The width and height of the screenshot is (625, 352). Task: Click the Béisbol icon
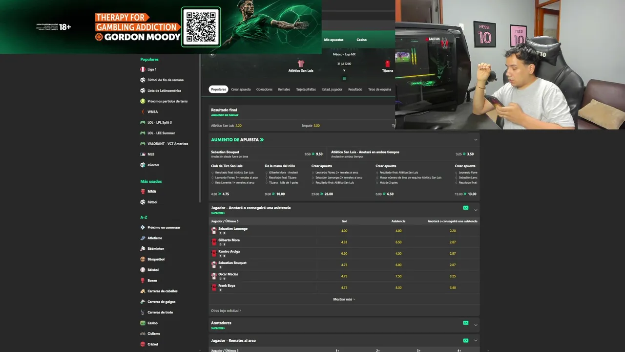pyautogui.click(x=143, y=270)
